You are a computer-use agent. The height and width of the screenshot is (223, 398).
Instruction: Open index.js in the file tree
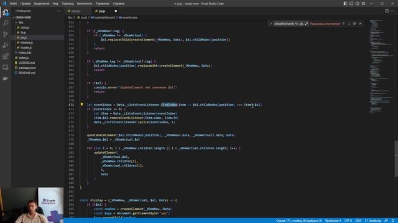pos(24,58)
